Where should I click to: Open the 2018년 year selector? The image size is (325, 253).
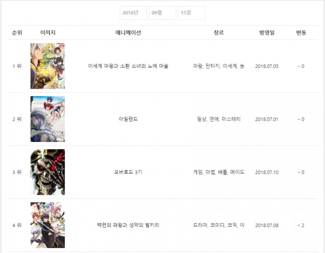click(133, 13)
